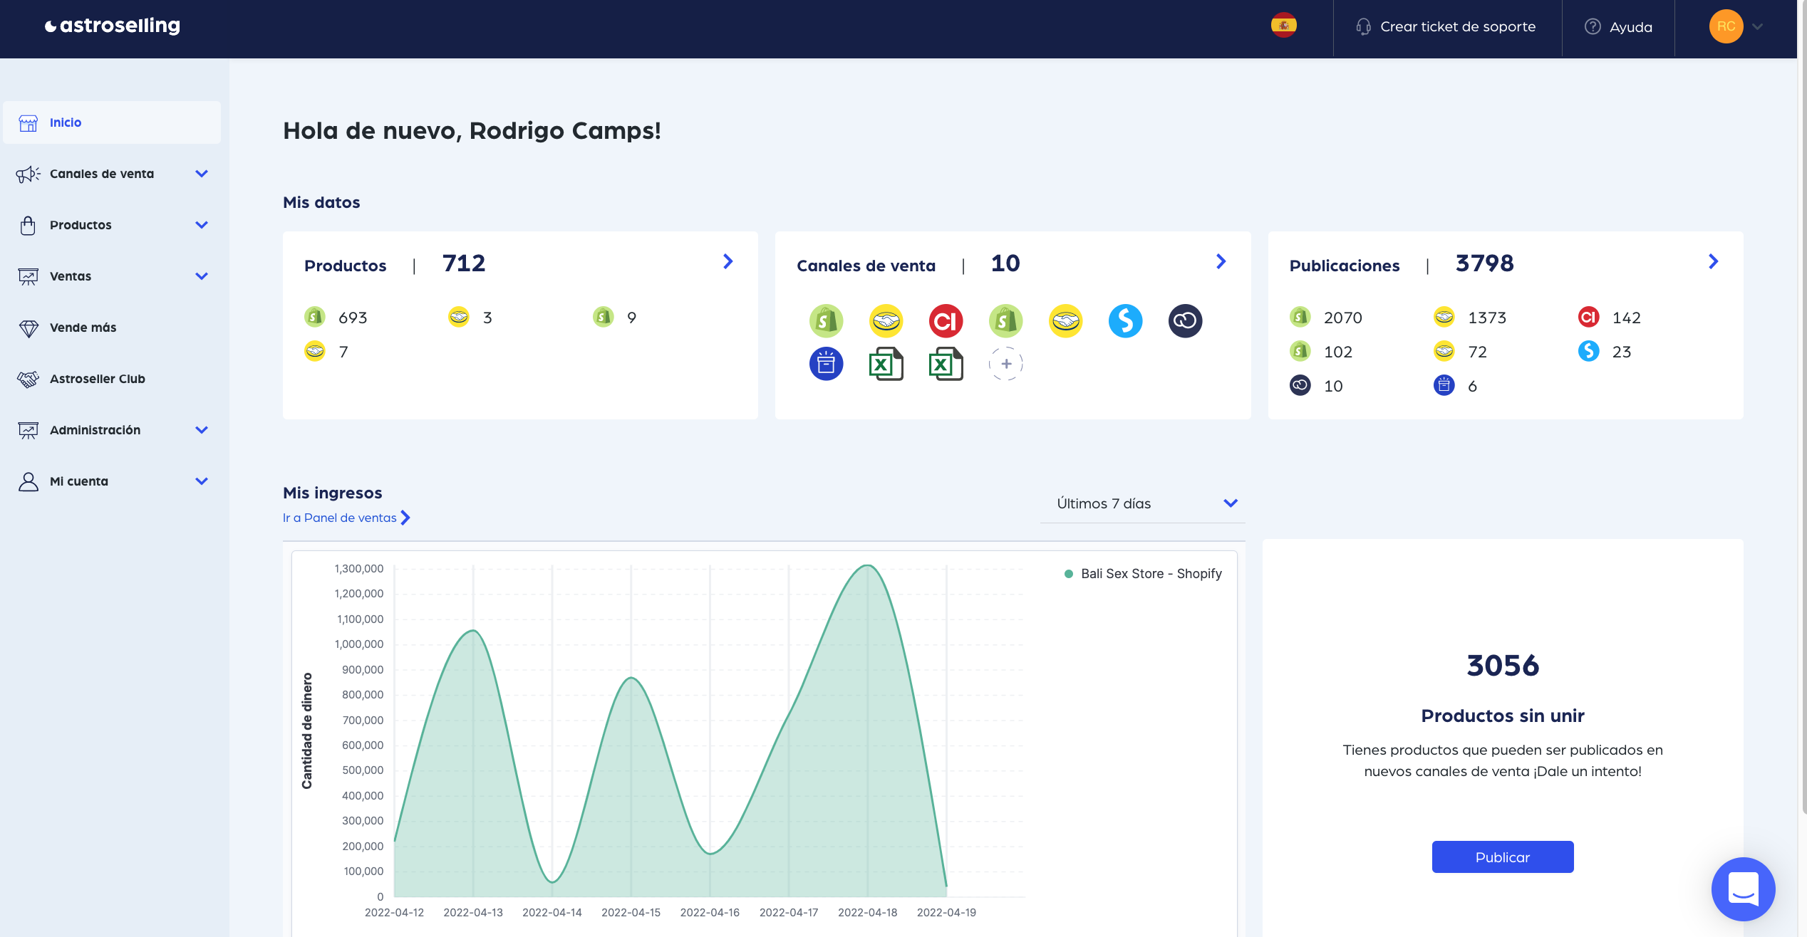Image resolution: width=1807 pixels, height=937 pixels.
Task: Click the Vende más diamond icon in sidebar
Action: 29,327
